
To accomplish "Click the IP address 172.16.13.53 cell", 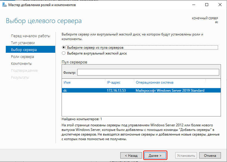I will (x=116, y=91).
